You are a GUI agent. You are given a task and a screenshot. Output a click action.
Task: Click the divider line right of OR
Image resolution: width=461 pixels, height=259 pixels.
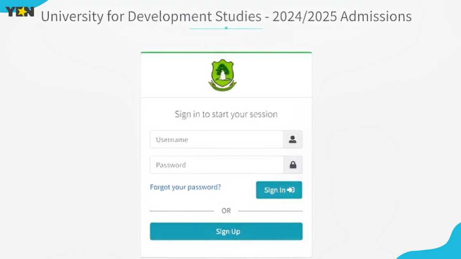coord(270,211)
